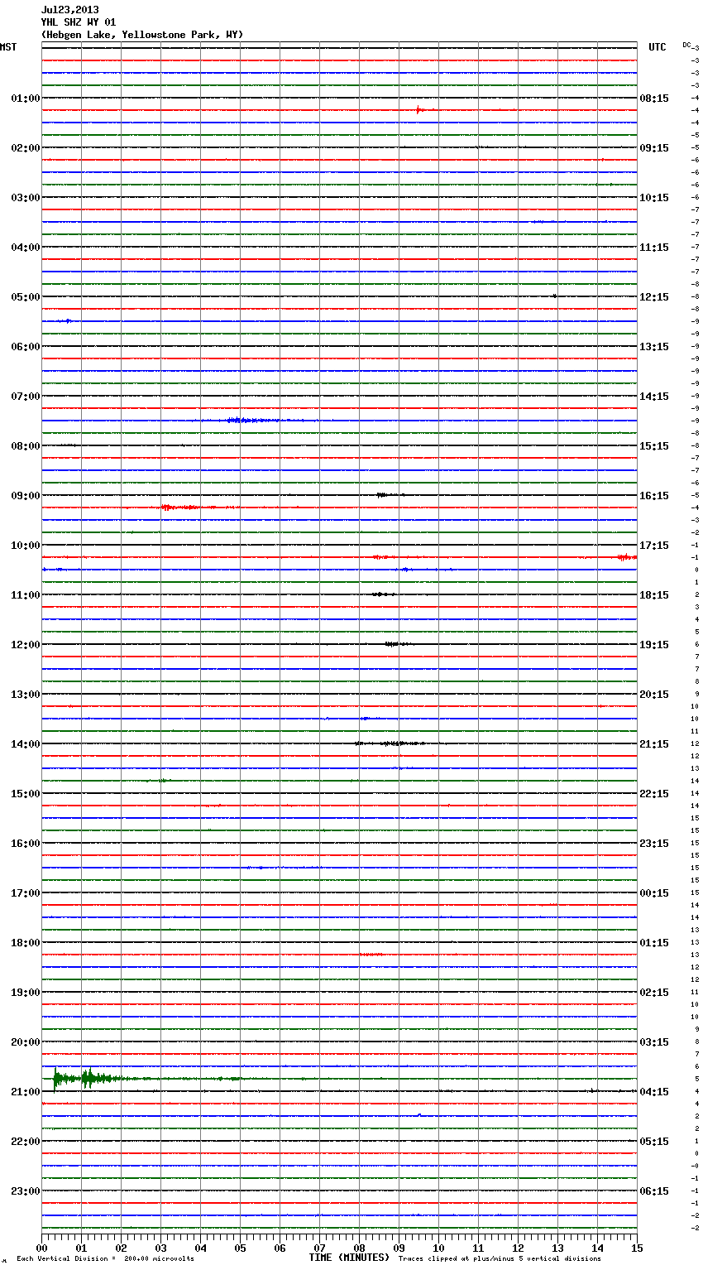Click the TIME (MINUTES) axis label
Image resolution: width=703 pixels, height=1270 pixels.
click(349, 1258)
